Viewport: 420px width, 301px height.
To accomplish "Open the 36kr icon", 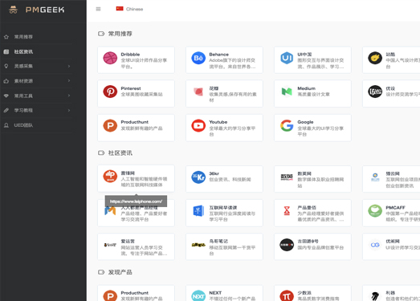I will coord(198,177).
